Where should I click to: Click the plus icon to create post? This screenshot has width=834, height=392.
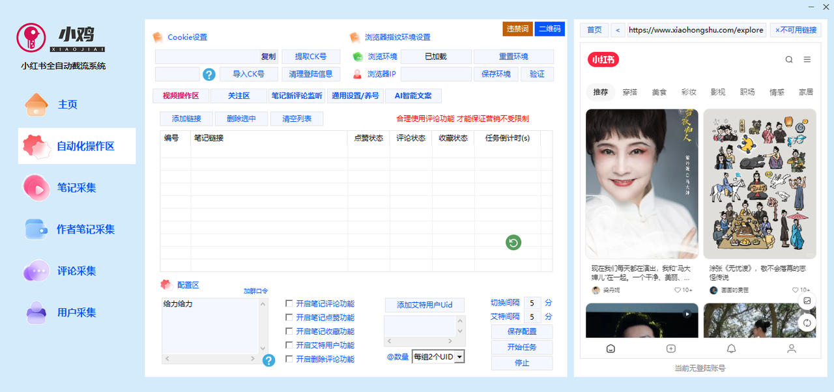671,348
